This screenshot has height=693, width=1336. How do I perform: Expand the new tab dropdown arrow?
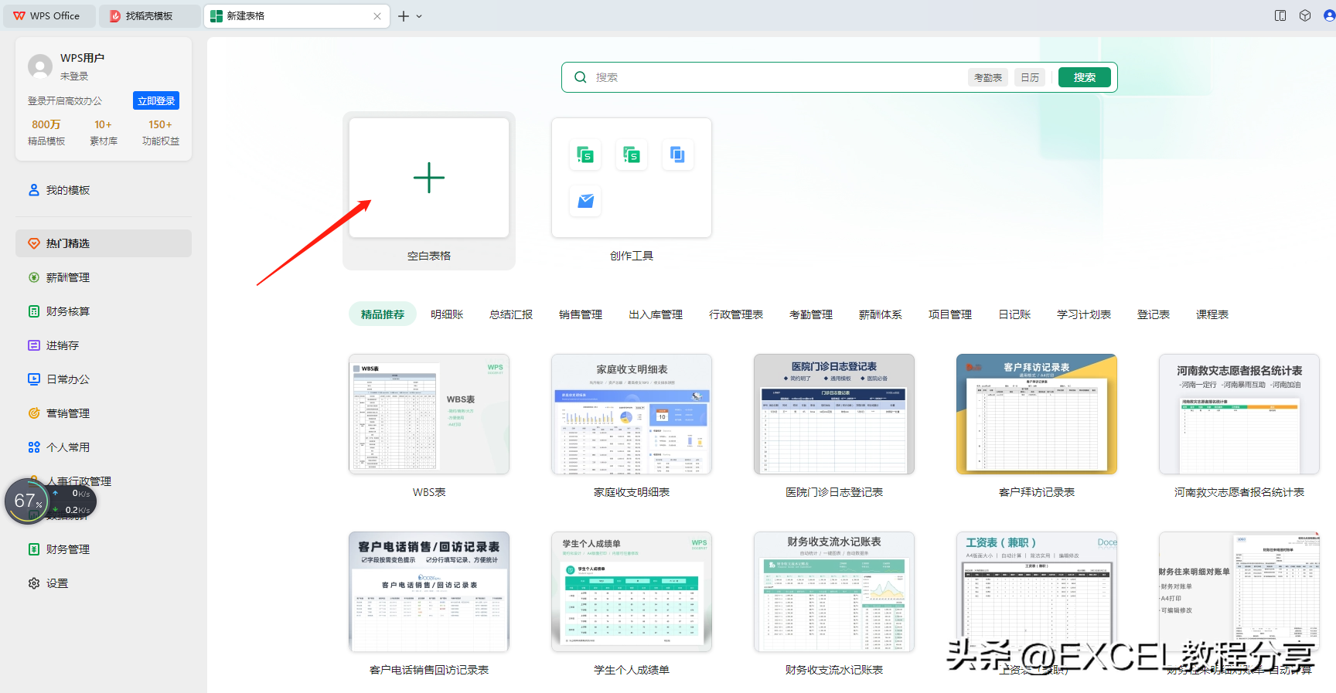[419, 16]
